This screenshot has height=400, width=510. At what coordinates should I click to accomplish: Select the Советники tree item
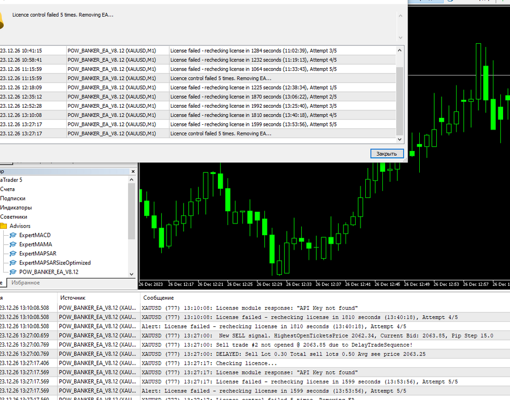coord(14,217)
